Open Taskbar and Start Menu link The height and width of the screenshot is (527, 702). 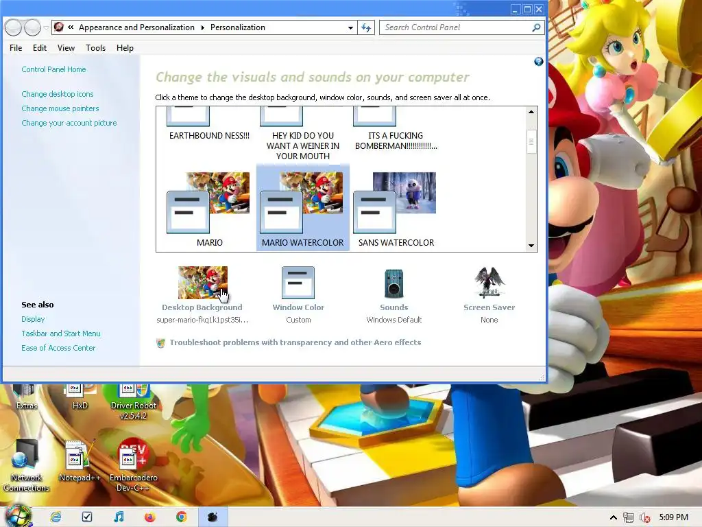coord(61,333)
